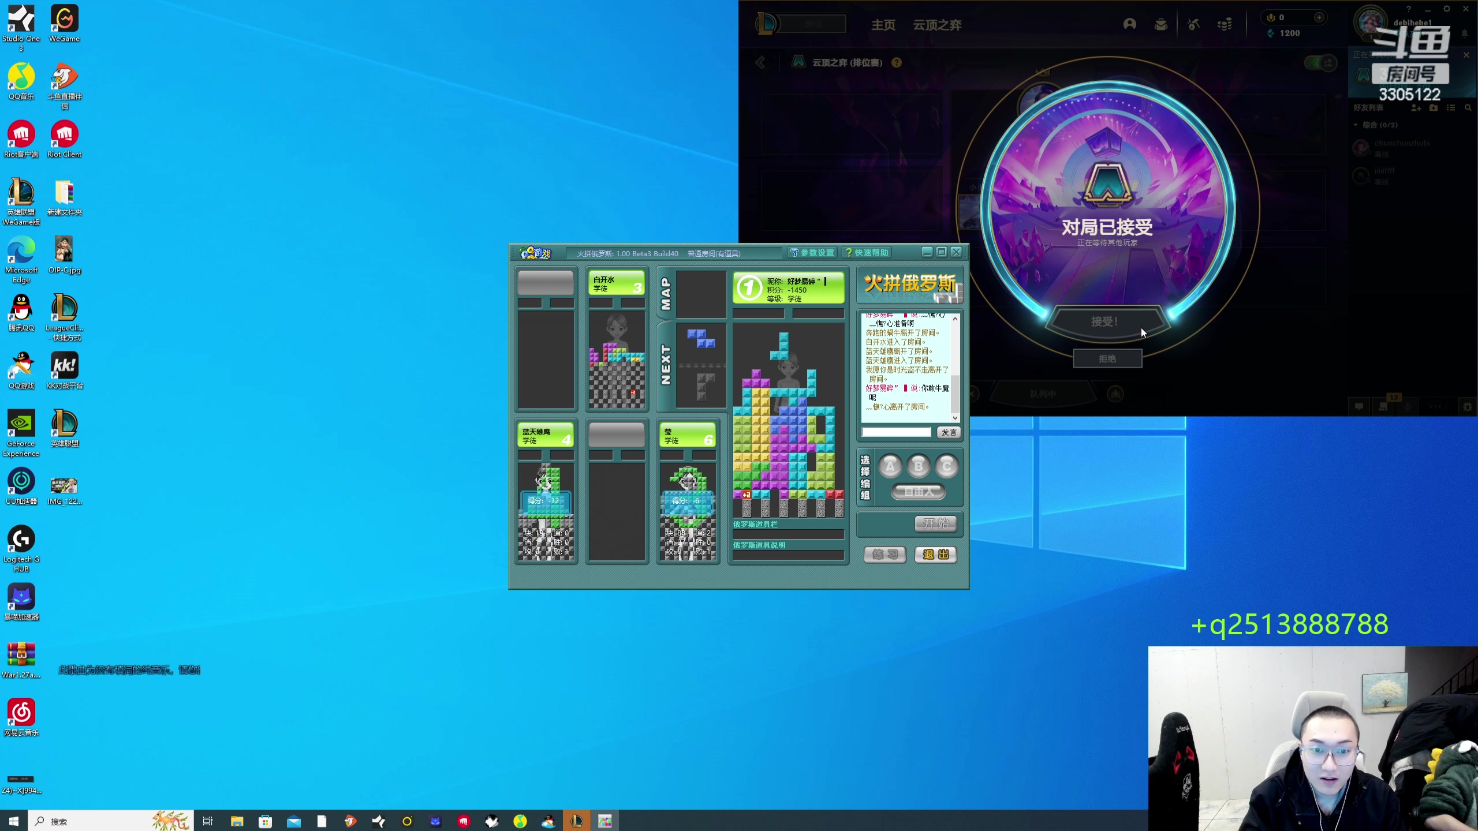Open the profile icon in League client
Viewport: 1478px width, 831px height.
click(1130, 24)
